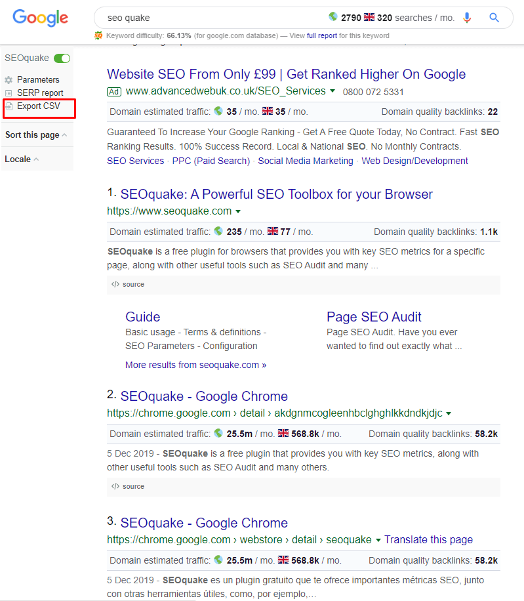Click source code icon under result 1
Screen dimensions: 524x601
click(x=115, y=284)
